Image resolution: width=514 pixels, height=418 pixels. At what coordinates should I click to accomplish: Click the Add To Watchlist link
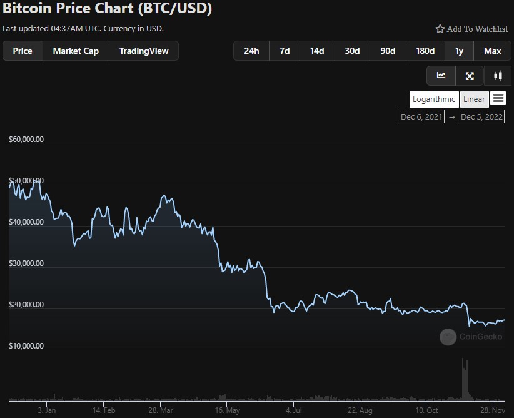point(476,29)
